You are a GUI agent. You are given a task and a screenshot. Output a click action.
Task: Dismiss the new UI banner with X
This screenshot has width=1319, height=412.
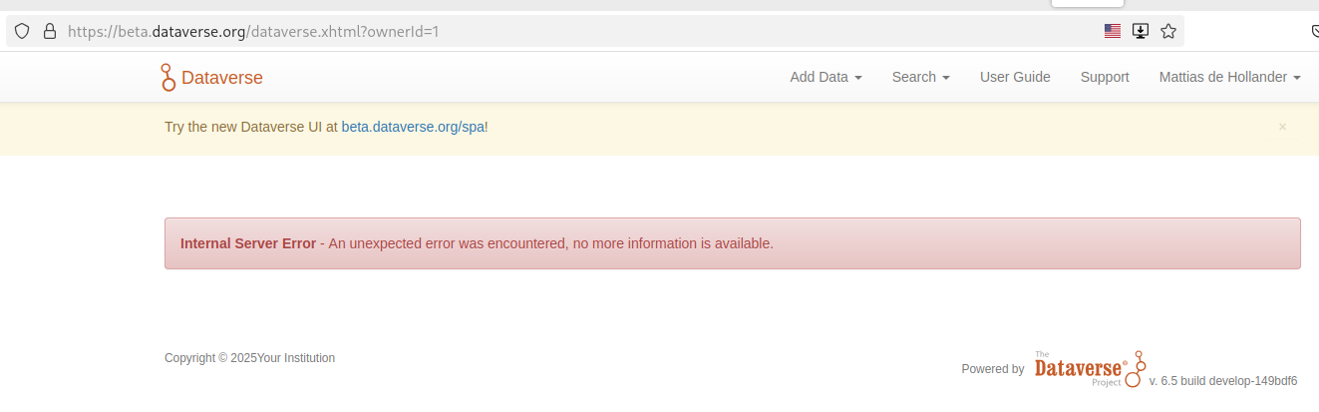pos(1282,127)
